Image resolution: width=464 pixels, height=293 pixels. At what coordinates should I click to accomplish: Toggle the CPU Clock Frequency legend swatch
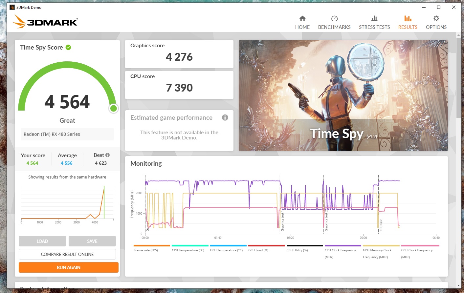[x=343, y=245]
